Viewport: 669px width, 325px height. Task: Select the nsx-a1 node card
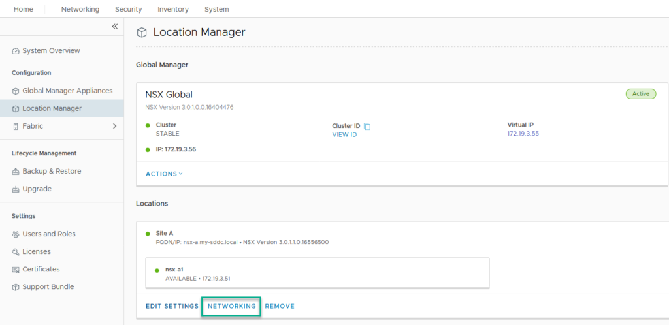click(318, 273)
